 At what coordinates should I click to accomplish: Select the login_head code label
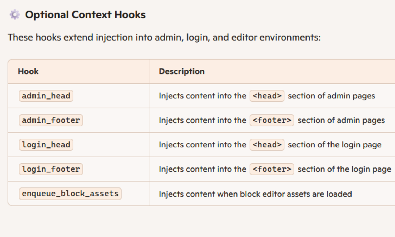tap(46, 145)
